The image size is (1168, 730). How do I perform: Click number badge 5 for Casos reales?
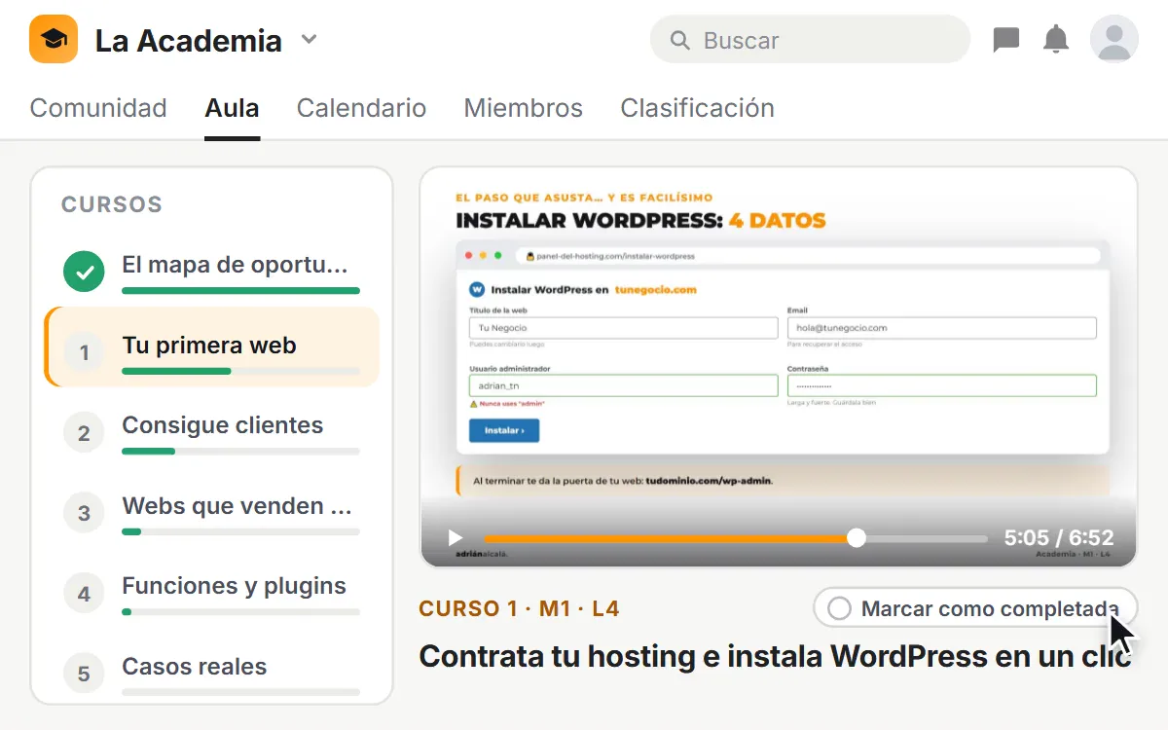pos(84,674)
